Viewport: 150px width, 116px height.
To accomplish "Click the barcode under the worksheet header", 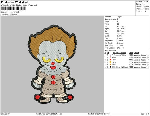I will click(x=13, y=8).
